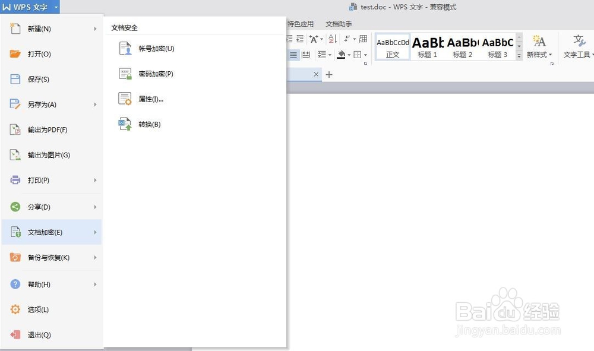Expand the 分享(D) submenu arrow
The width and height of the screenshot is (594, 351).
pyautogui.click(x=95, y=207)
